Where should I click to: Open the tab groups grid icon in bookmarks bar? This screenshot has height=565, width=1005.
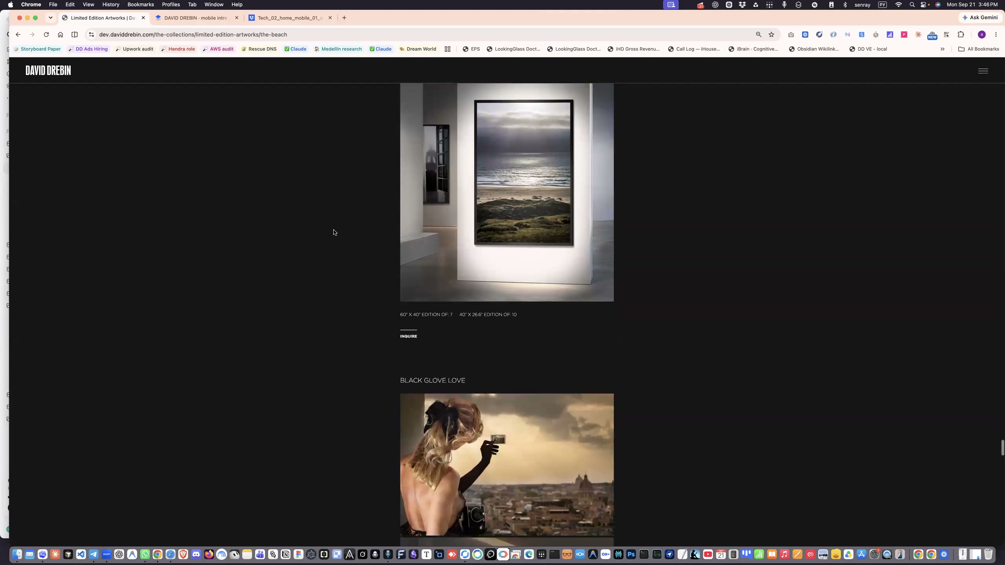point(447,49)
